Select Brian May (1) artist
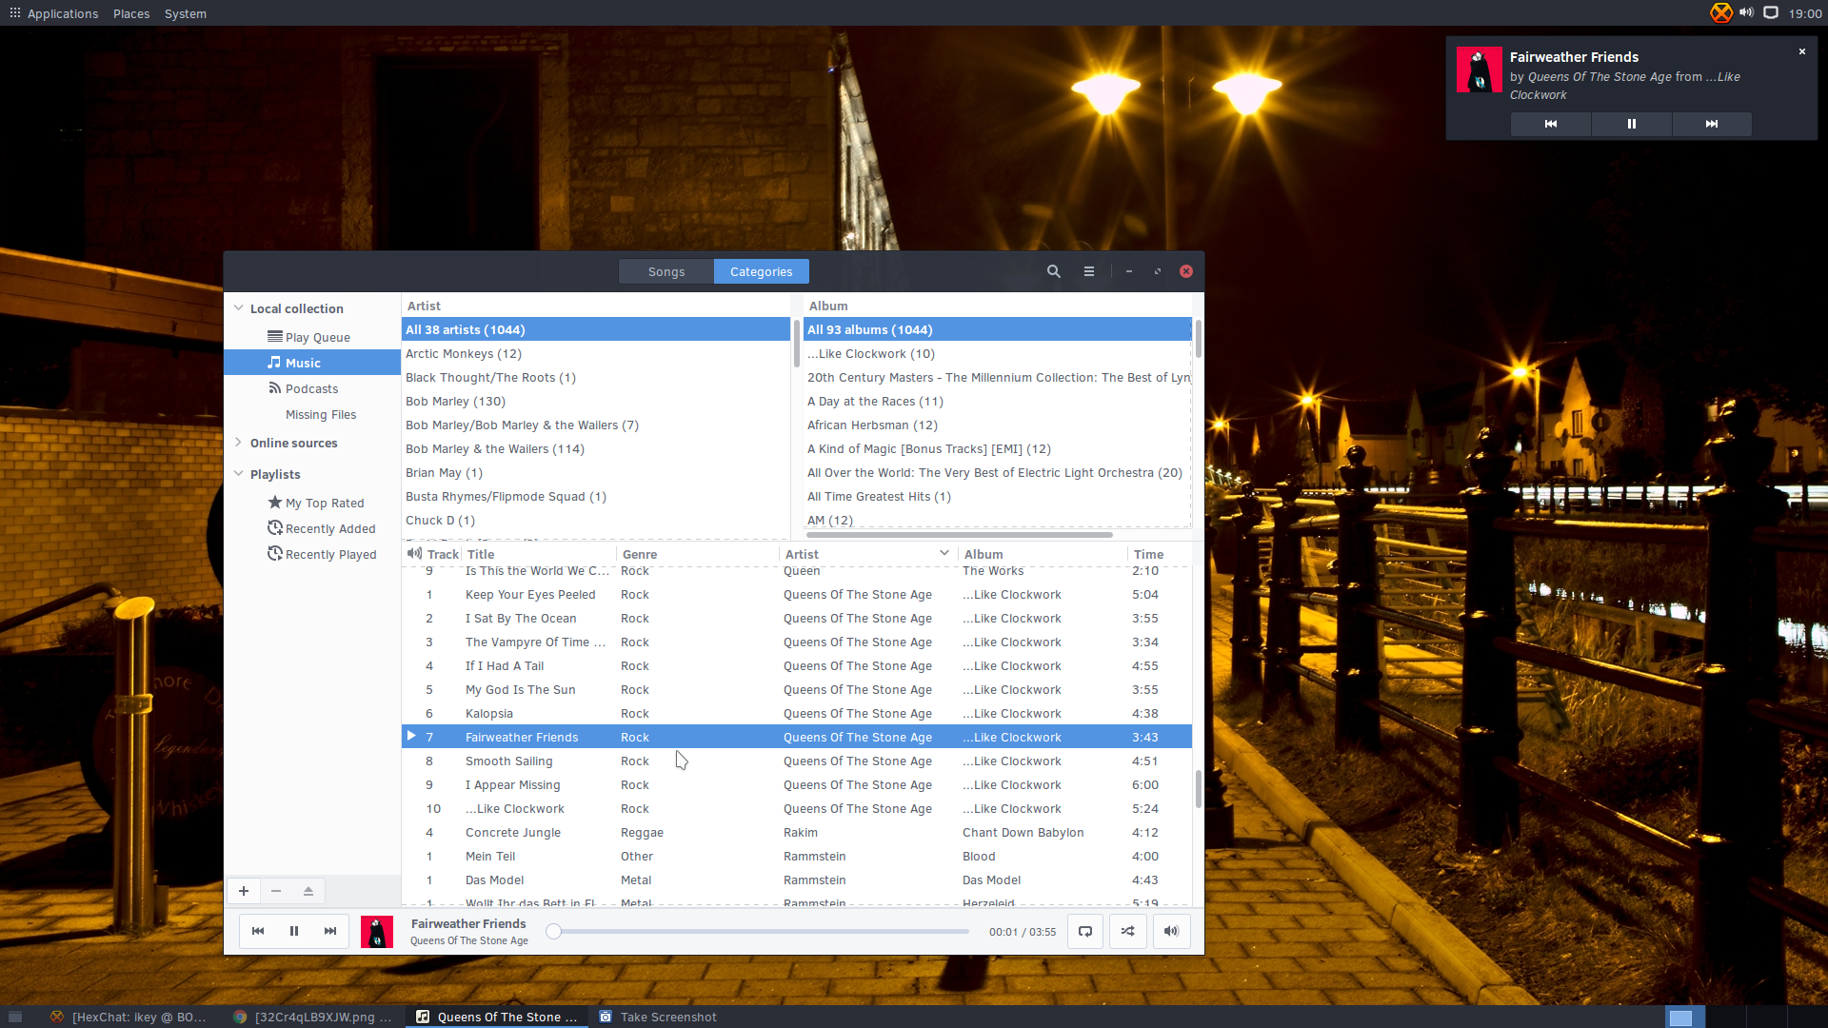 pos(596,472)
